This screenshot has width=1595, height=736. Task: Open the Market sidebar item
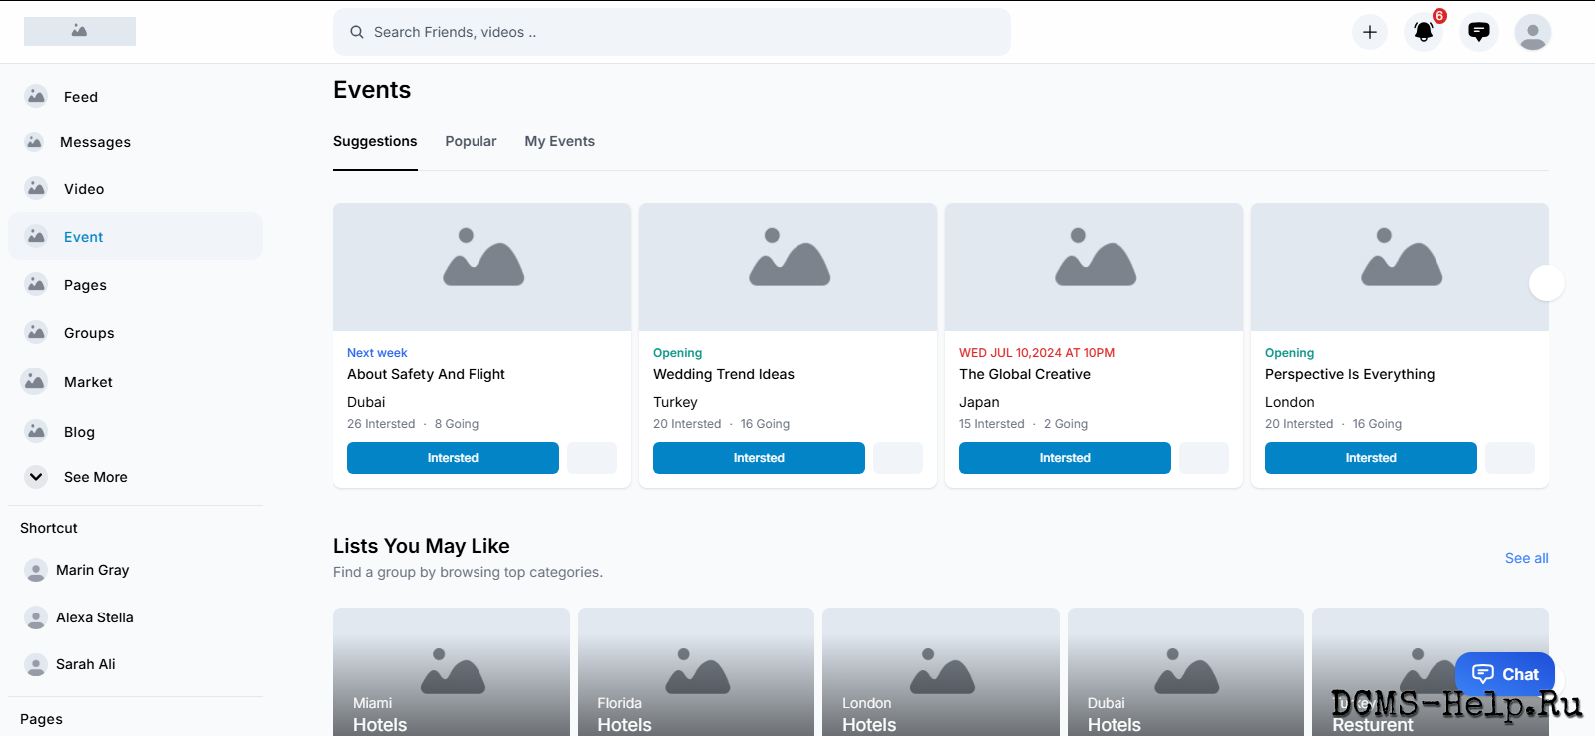[x=88, y=382]
